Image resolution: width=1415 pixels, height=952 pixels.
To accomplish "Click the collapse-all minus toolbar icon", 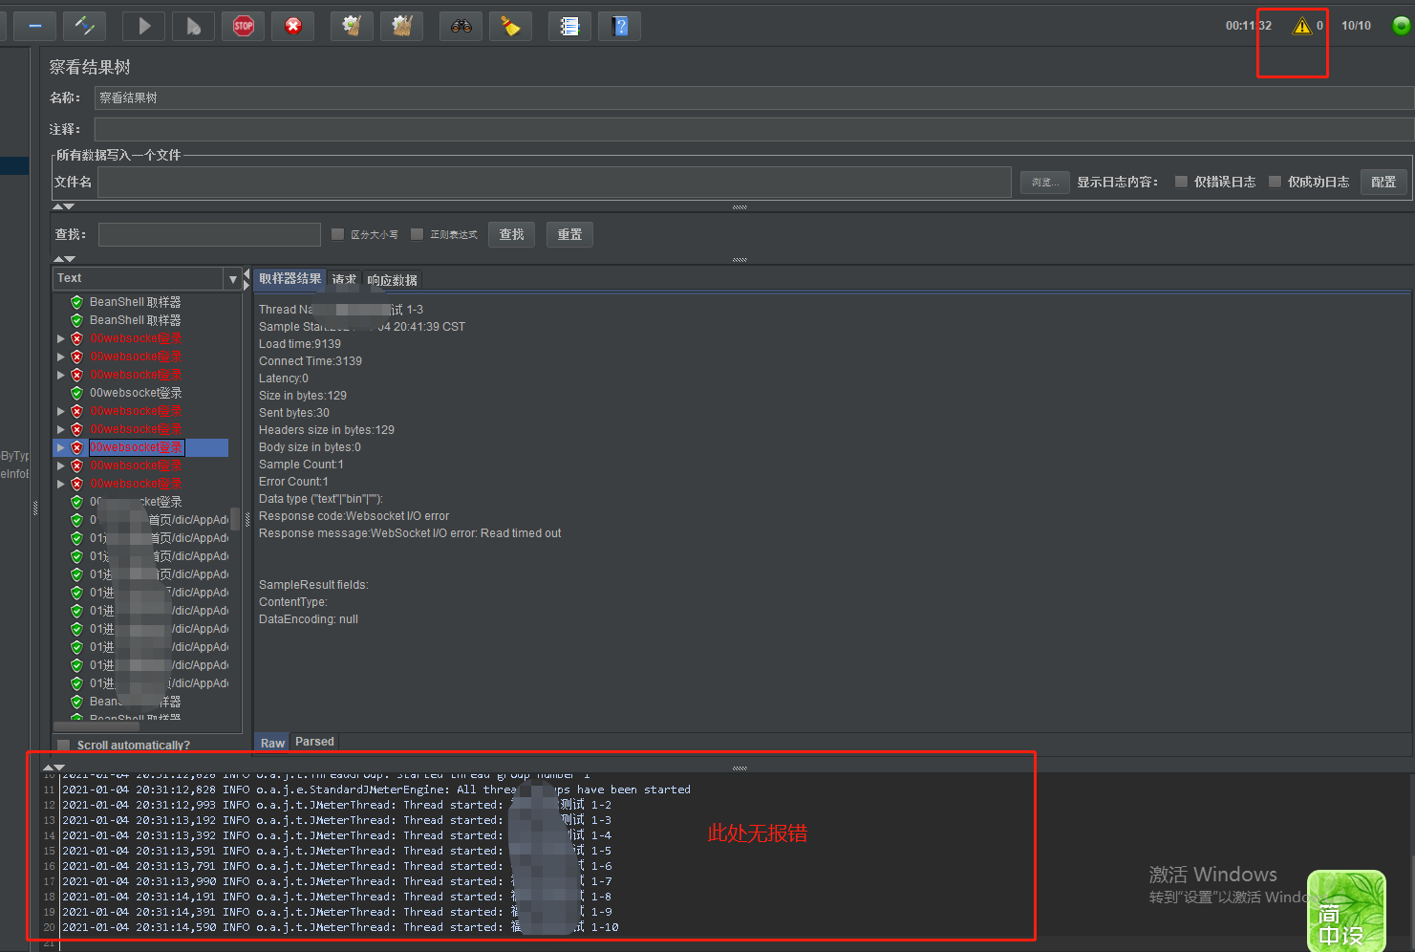I will pyautogui.click(x=34, y=26).
